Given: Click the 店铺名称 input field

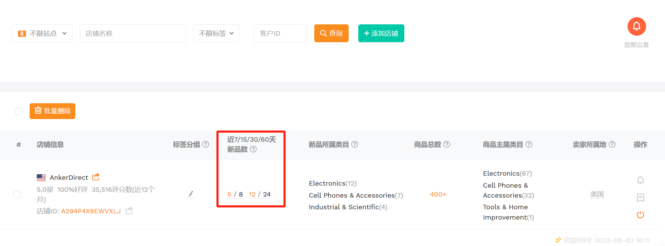Looking at the screenshot, I should point(133,33).
